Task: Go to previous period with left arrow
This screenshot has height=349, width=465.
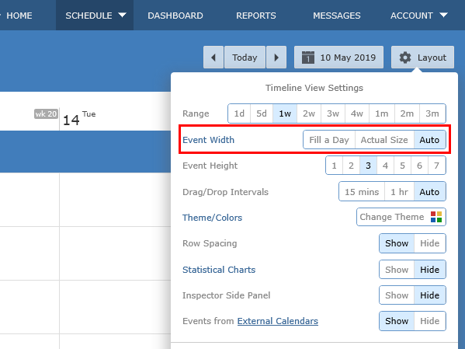Action: (x=213, y=58)
